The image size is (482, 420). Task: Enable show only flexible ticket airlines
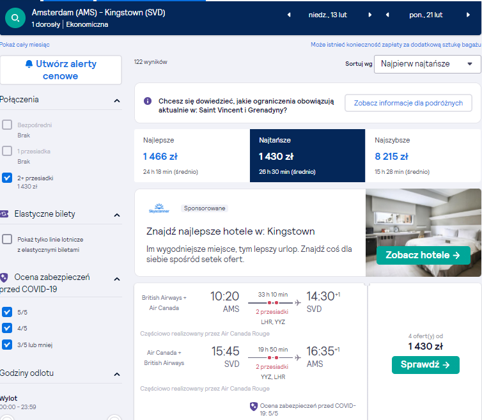[7, 239]
